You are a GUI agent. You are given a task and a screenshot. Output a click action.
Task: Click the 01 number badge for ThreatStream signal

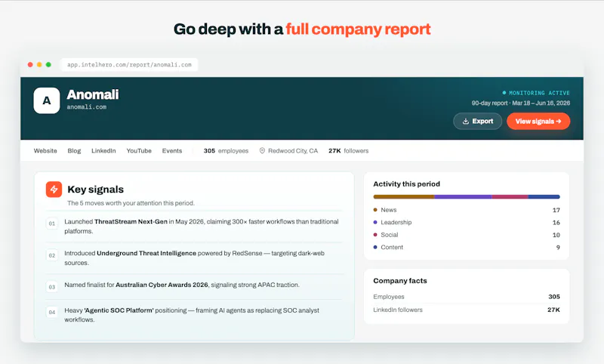52,224
